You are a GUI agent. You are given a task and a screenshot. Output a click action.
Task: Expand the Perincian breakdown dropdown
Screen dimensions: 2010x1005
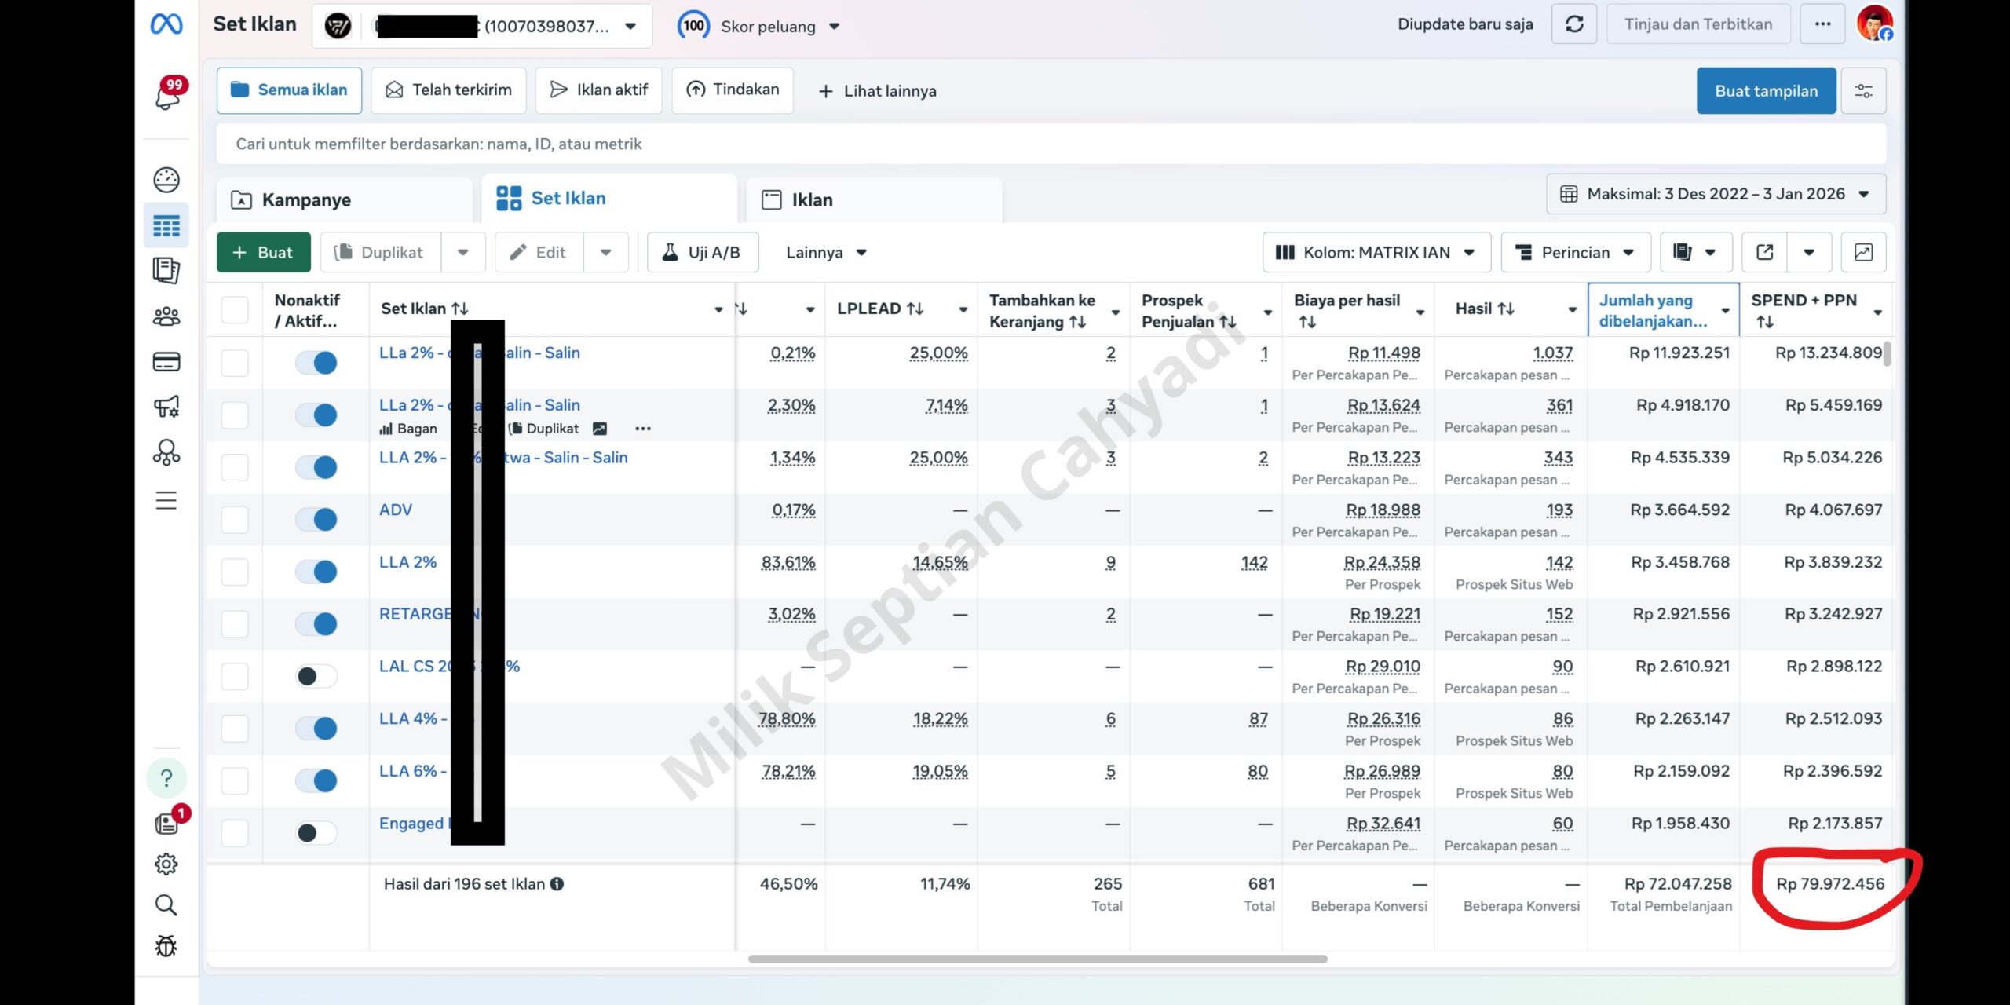tap(1574, 252)
